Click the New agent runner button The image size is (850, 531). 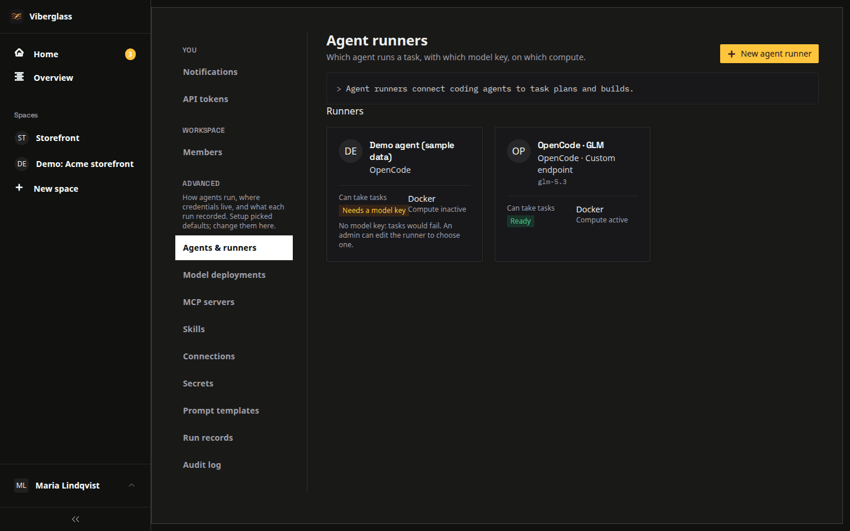click(769, 54)
